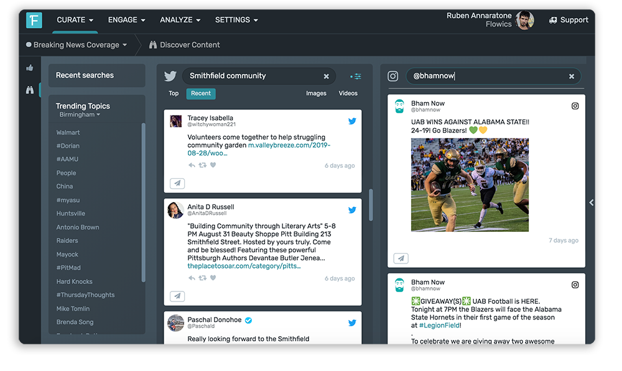This screenshot has width=622, height=371.
Task: Click Paschal Donohoe's verified badge
Action: pos(248,320)
